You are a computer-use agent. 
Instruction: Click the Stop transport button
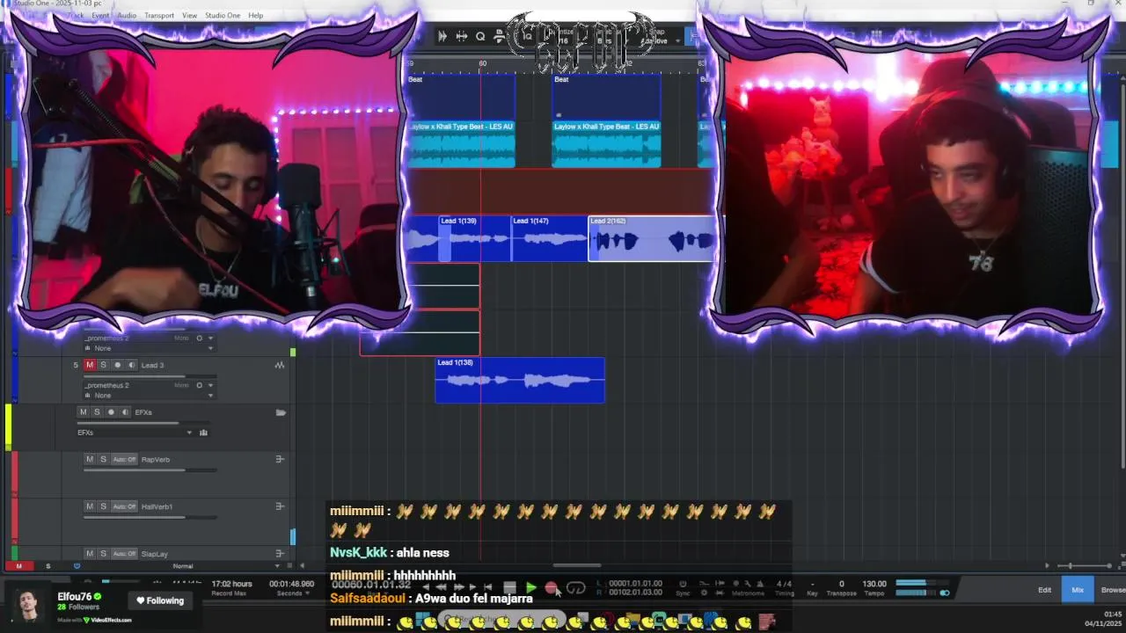click(x=509, y=588)
